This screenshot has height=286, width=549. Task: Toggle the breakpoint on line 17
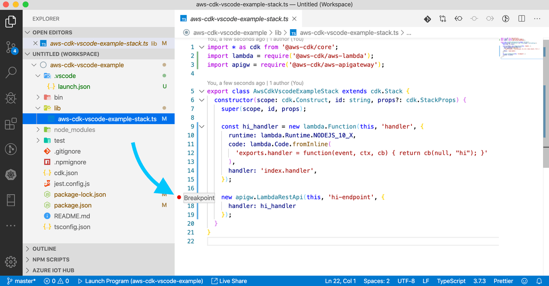180,198
